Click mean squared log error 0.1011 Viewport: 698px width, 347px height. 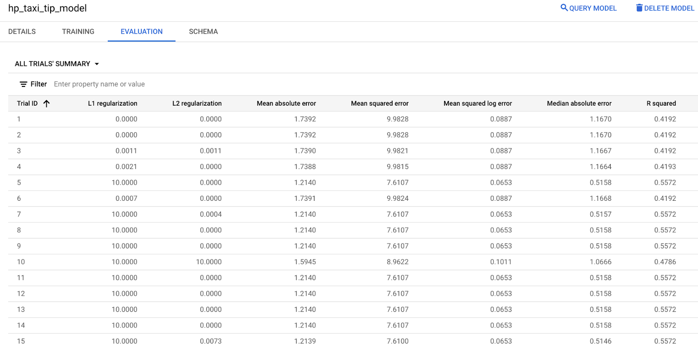(501, 262)
